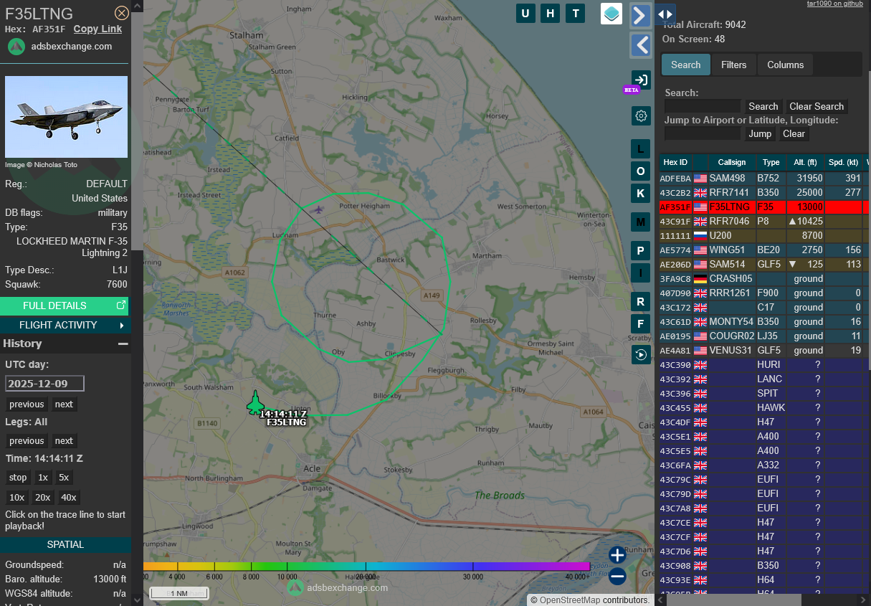Click the login arrow icon with BETA tag
The width and height of the screenshot is (871, 606).
[x=640, y=80]
